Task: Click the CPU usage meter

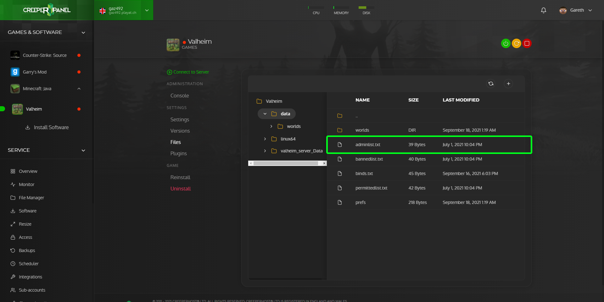Action: point(316,10)
